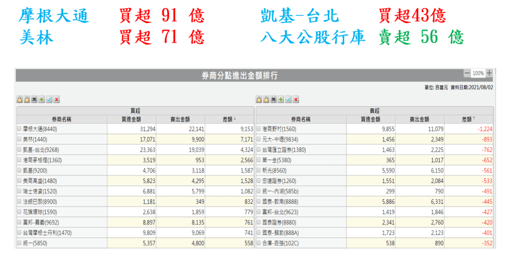Click the list icon above 買超 table
The width and height of the screenshot is (507, 260).
tap(34, 100)
